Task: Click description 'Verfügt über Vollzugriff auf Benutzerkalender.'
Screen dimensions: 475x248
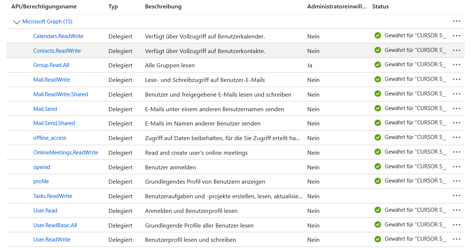Action: [x=205, y=36]
